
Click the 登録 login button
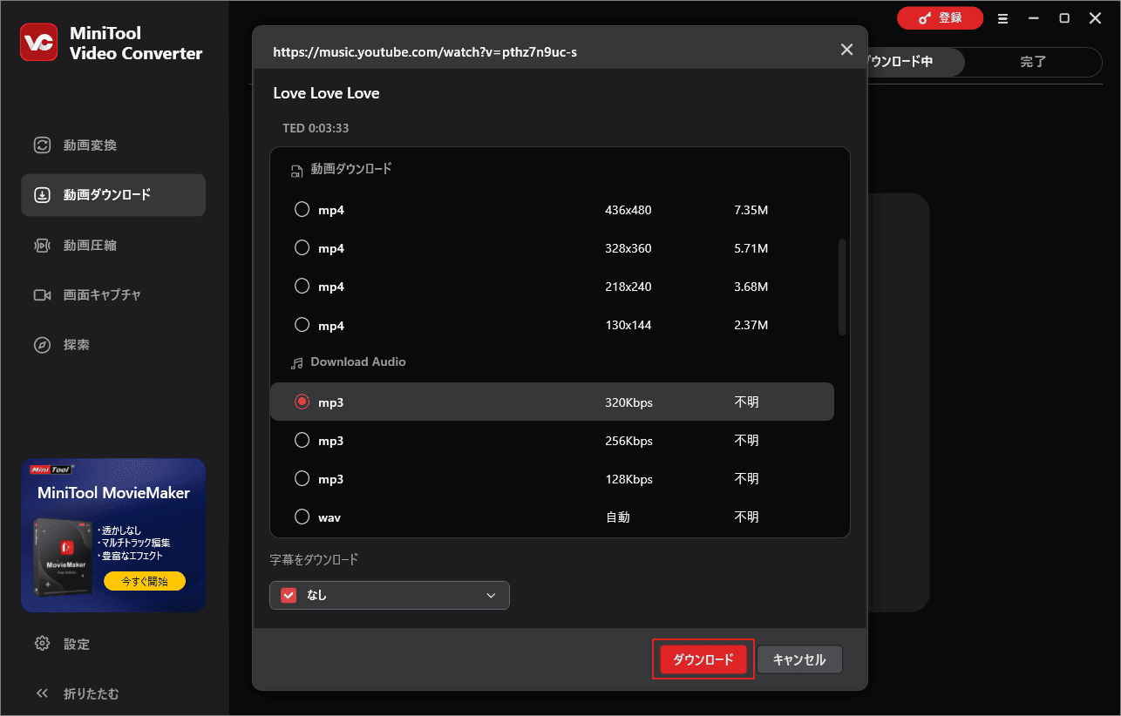pyautogui.click(x=940, y=18)
